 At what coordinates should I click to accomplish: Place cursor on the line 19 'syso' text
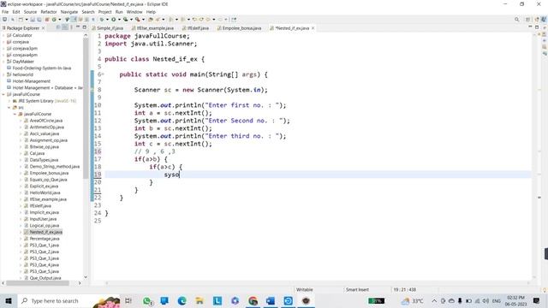(x=171, y=175)
